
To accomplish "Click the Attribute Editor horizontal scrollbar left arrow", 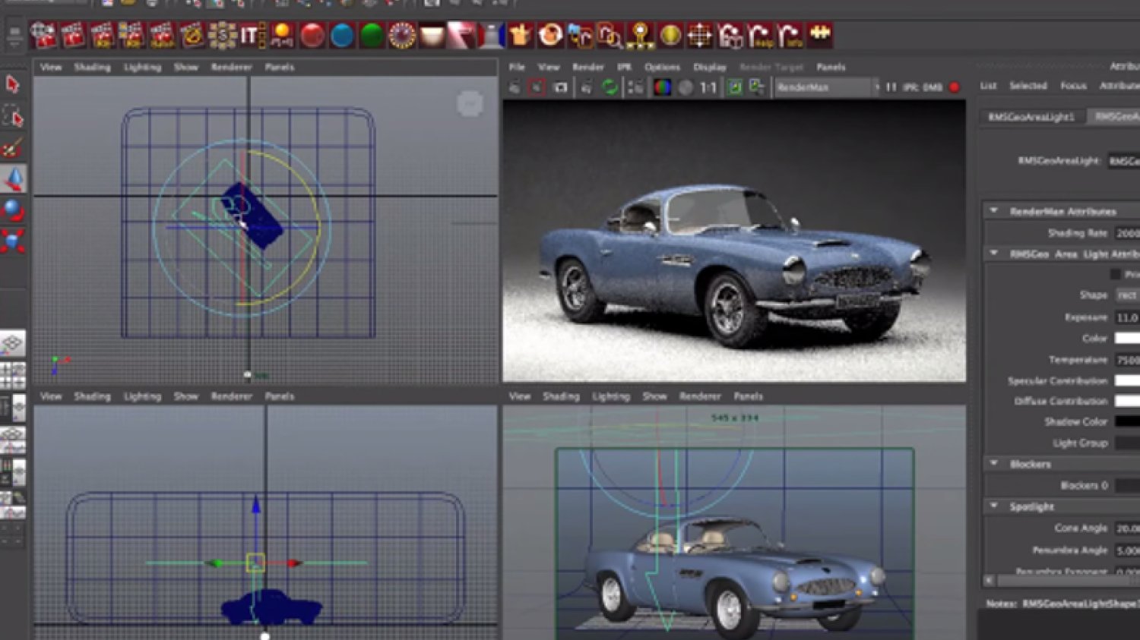I will [989, 580].
